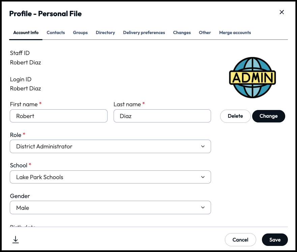Select the Delivery preferences tab
The height and width of the screenshot is (252, 297).
tap(144, 33)
